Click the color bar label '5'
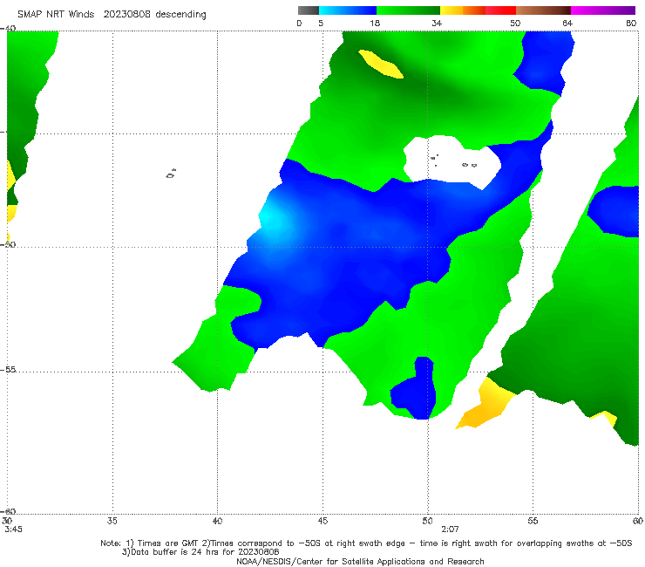Image resolution: width=645 pixels, height=567 pixels. (321, 23)
